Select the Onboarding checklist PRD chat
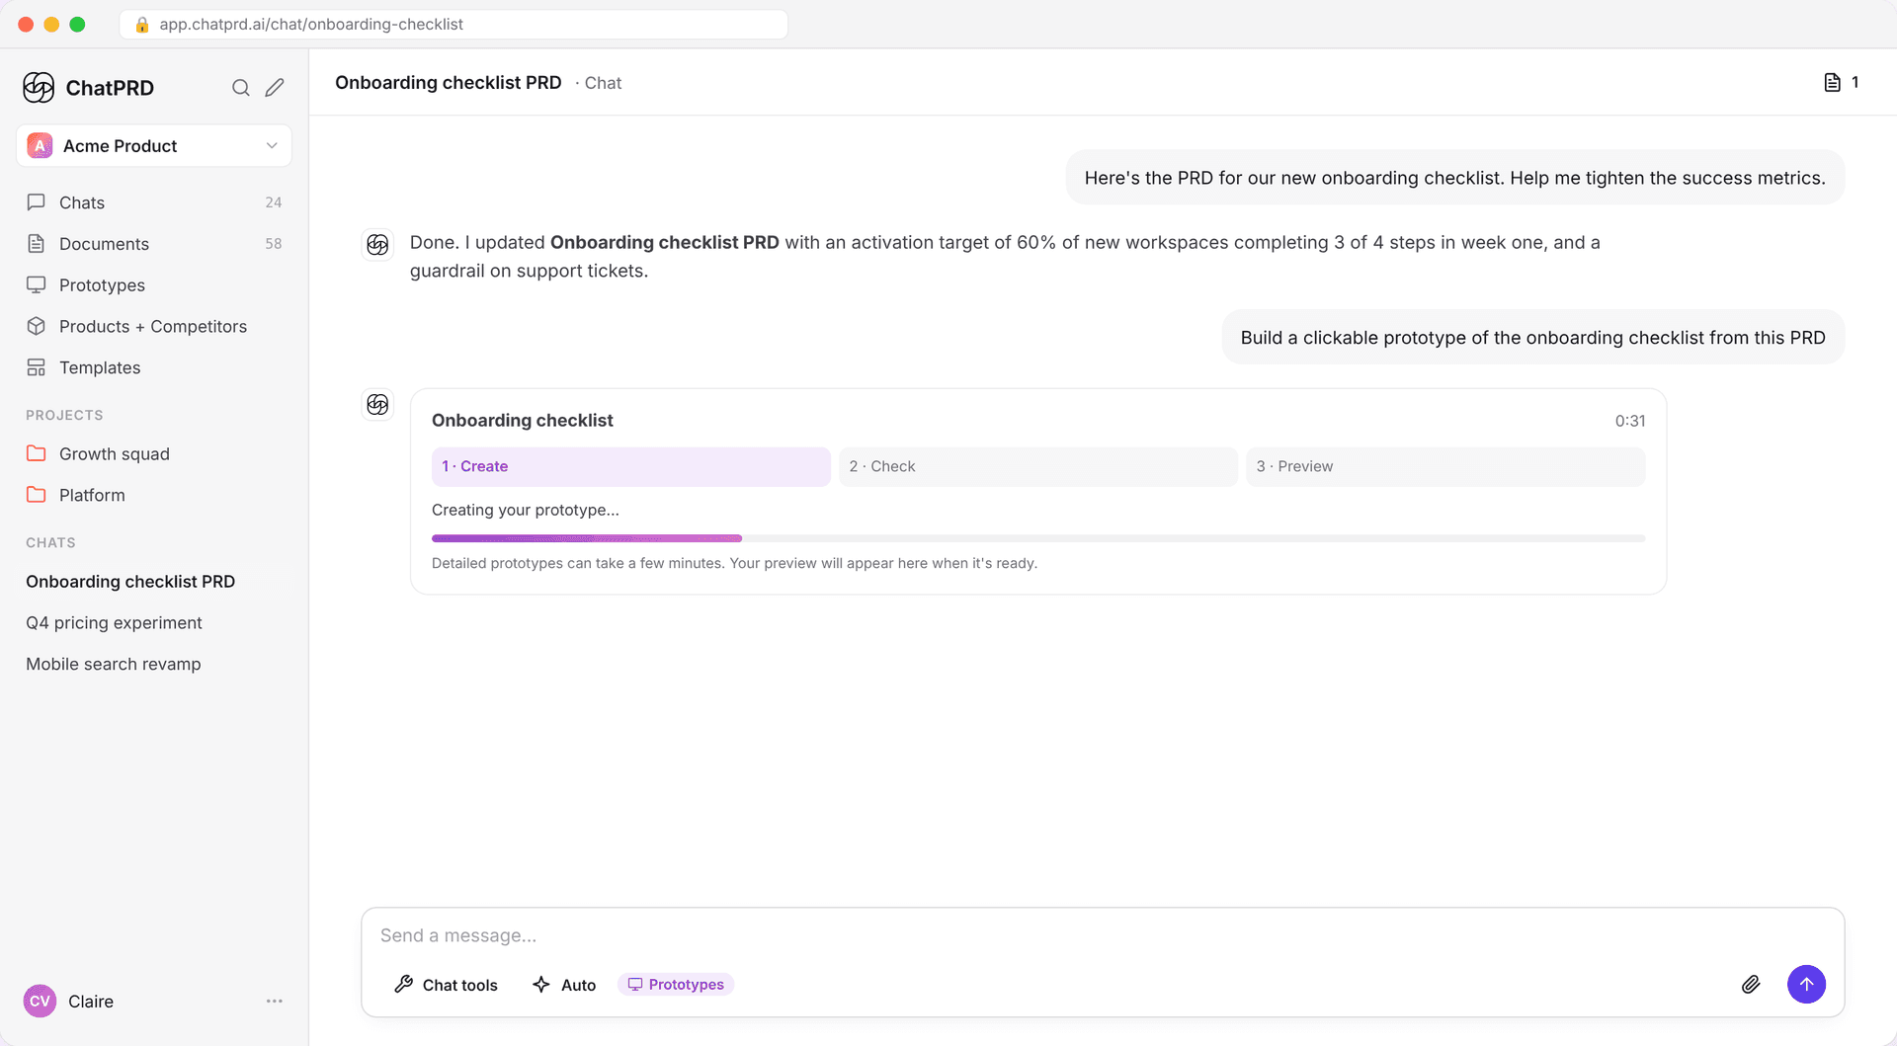Image resolution: width=1897 pixels, height=1046 pixels. [x=154, y=582]
